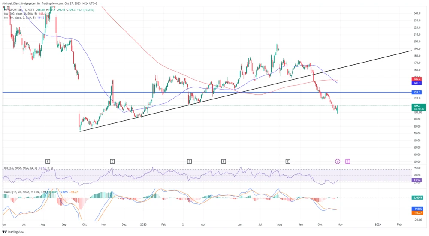Click the purple lightning bolt event icon
Image resolution: width=429 pixels, height=236 pixels.
(338, 161)
